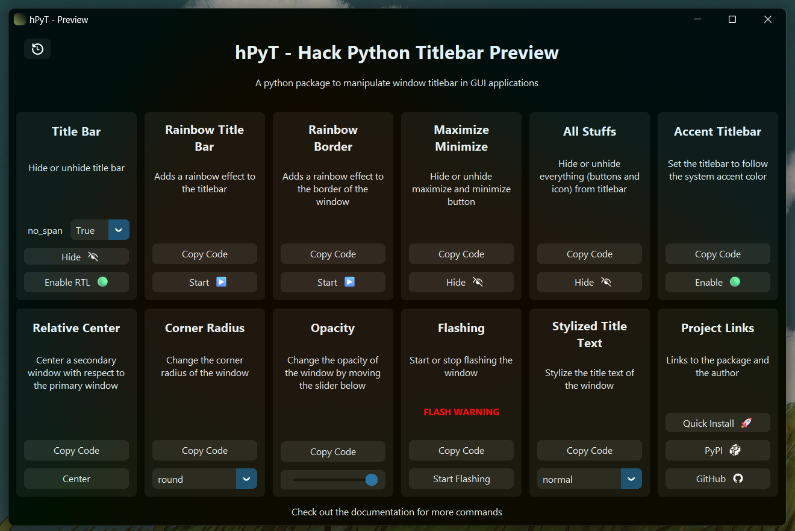The height and width of the screenshot is (531, 795).
Task: Copy code for Opacity
Action: (333, 451)
